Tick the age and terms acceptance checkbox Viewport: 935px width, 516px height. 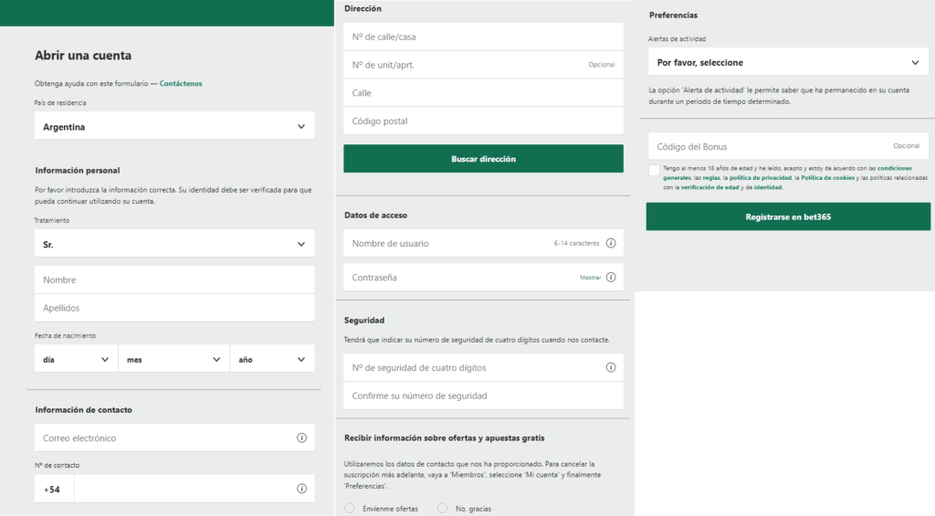coord(654,170)
